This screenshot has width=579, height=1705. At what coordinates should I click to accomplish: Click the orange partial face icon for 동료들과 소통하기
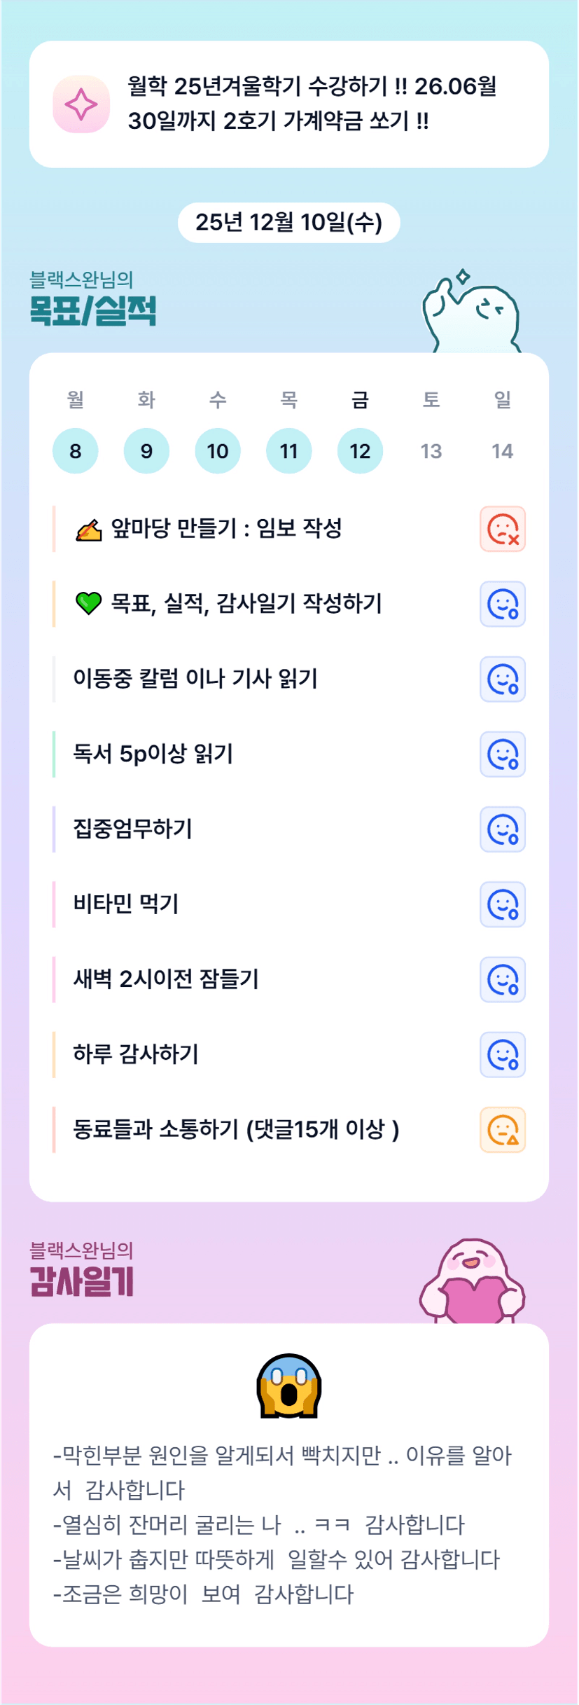coord(502,1129)
